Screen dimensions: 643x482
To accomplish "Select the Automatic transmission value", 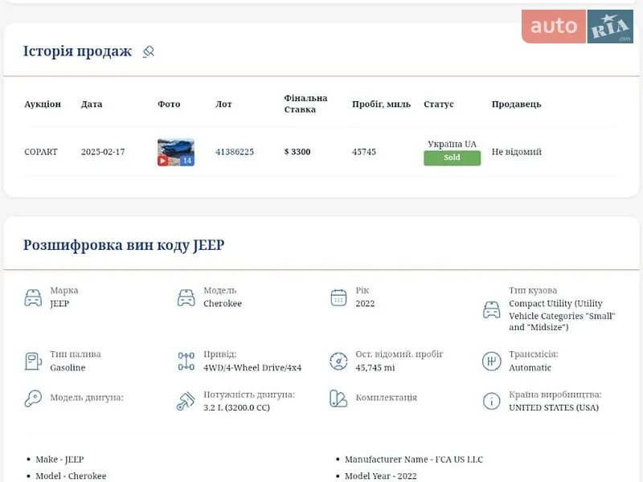I will pos(530,368).
